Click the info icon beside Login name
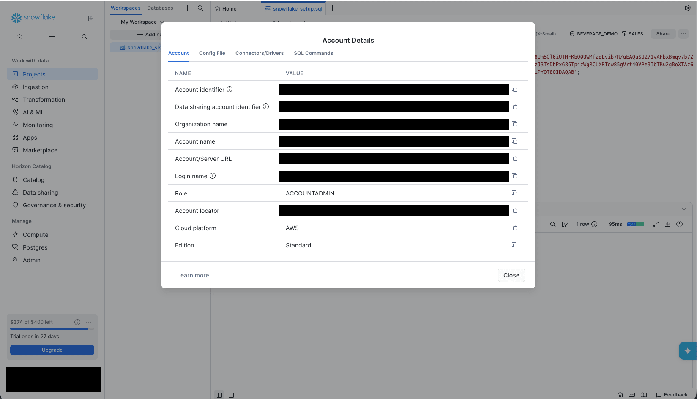Screen dimensions: 697x399 pos(213,176)
